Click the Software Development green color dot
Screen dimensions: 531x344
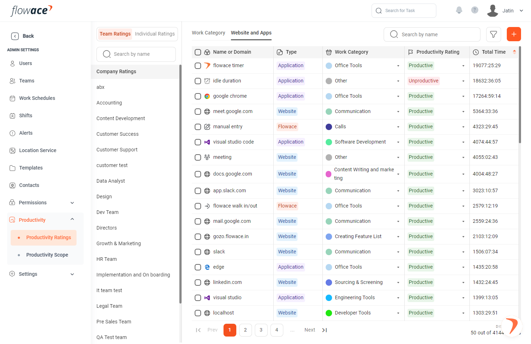pos(329,142)
